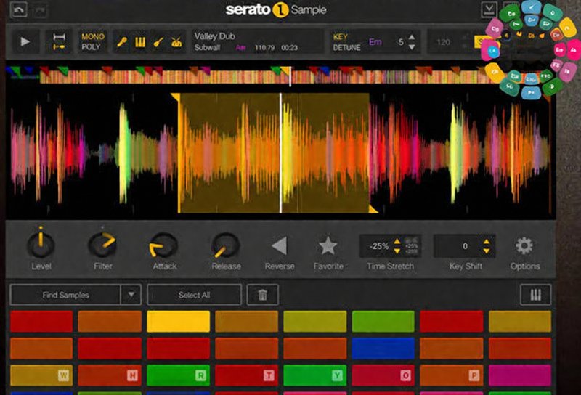Click the undo arrow icon

pos(19,9)
